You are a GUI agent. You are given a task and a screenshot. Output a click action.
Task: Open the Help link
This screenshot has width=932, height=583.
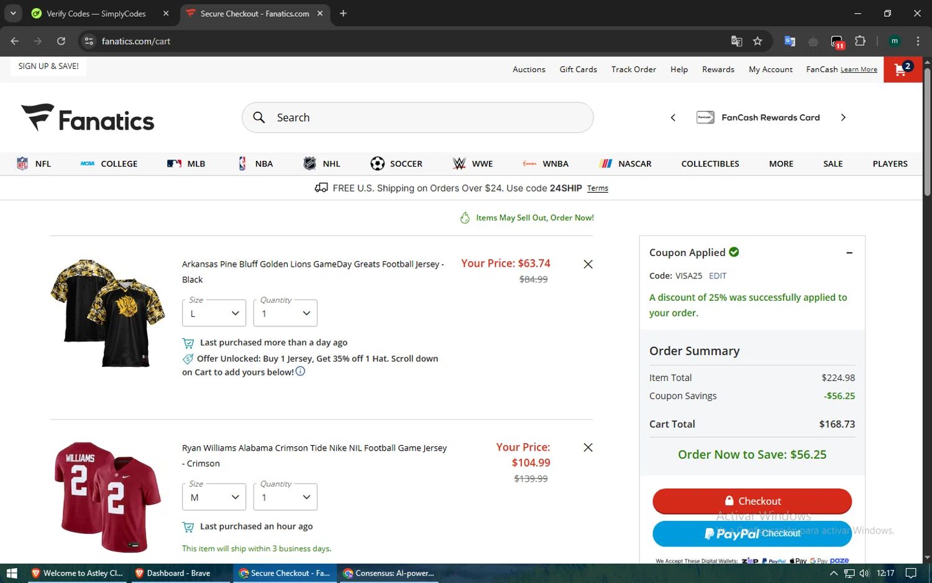pos(678,70)
